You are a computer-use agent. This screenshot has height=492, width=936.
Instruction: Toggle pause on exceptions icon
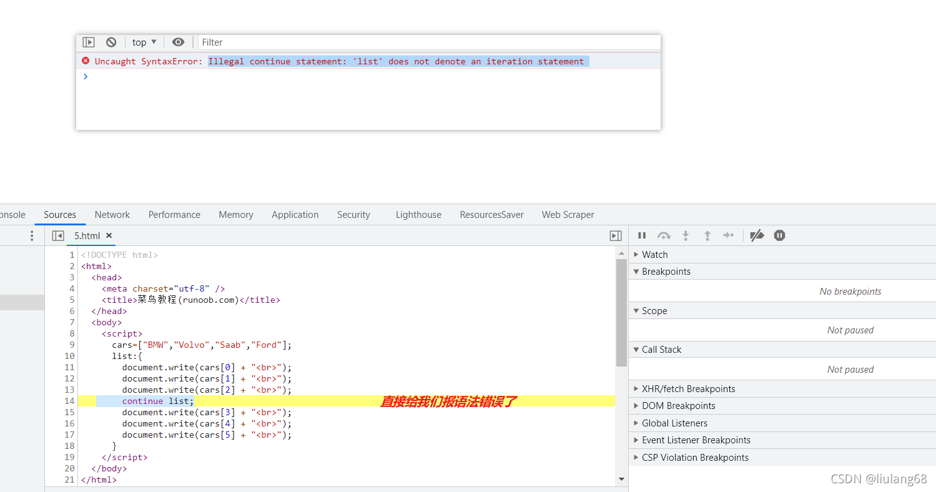point(779,235)
